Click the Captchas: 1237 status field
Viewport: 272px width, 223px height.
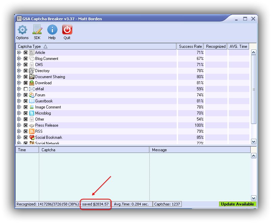pos(167,204)
